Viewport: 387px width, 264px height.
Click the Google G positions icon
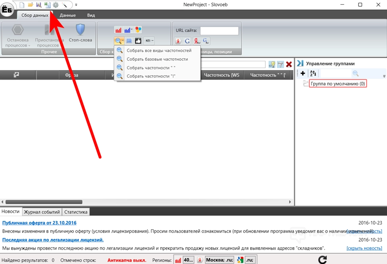click(187, 41)
